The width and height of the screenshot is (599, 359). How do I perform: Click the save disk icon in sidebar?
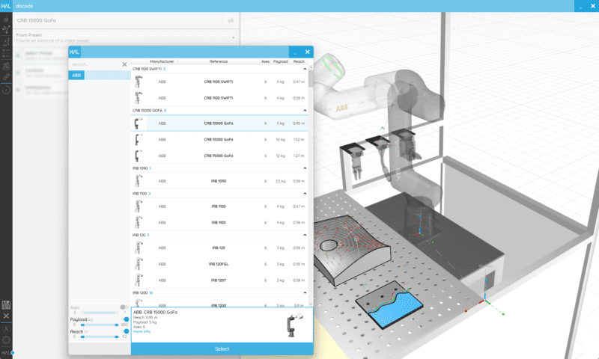point(6,304)
